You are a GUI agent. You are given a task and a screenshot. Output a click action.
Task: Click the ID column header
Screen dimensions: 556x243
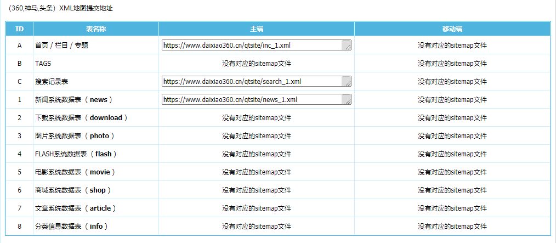pyautogui.click(x=19, y=29)
